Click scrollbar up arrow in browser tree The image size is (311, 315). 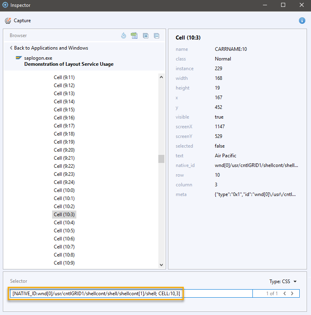pos(161,77)
